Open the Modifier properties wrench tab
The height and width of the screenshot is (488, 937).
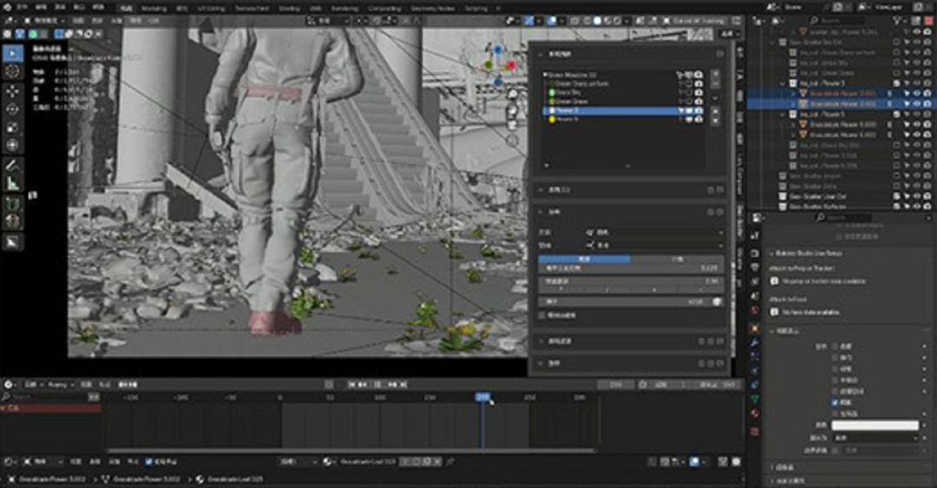point(755,342)
